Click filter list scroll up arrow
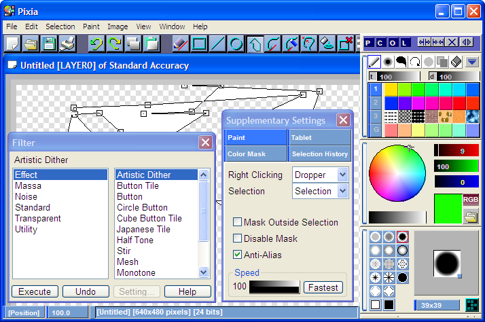The image size is (485, 322). click(x=203, y=175)
